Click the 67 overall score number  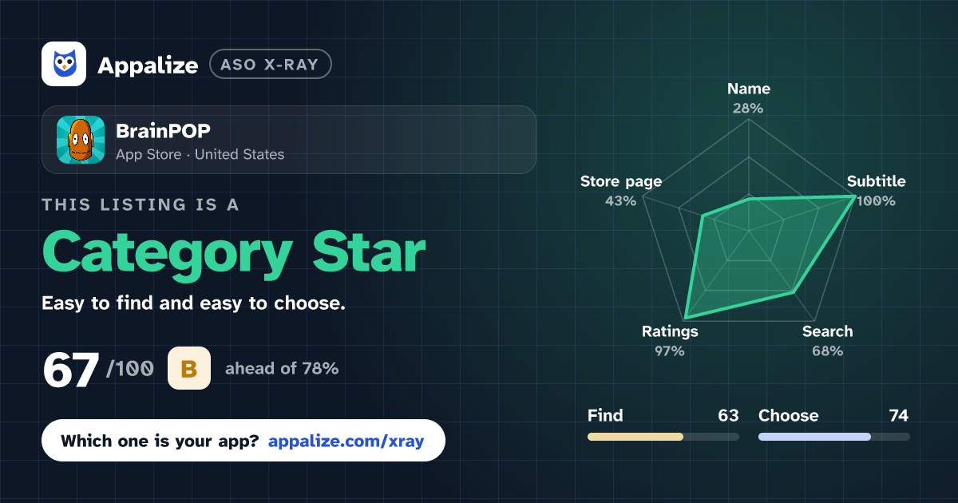[71, 370]
